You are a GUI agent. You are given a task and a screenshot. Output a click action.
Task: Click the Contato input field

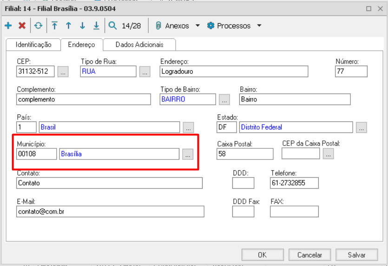109,183
